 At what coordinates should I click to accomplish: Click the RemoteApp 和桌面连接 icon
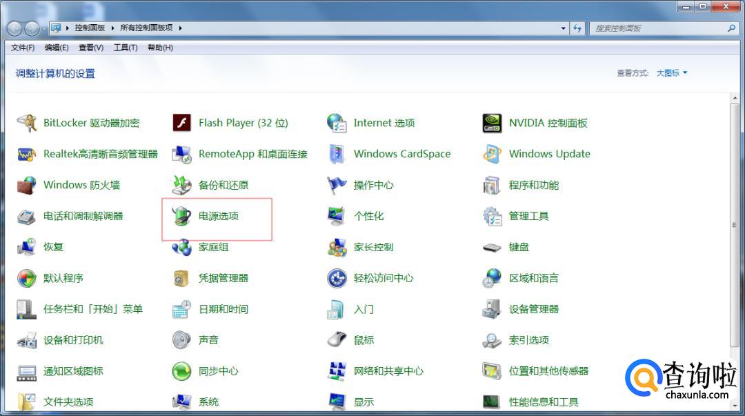[x=181, y=154]
